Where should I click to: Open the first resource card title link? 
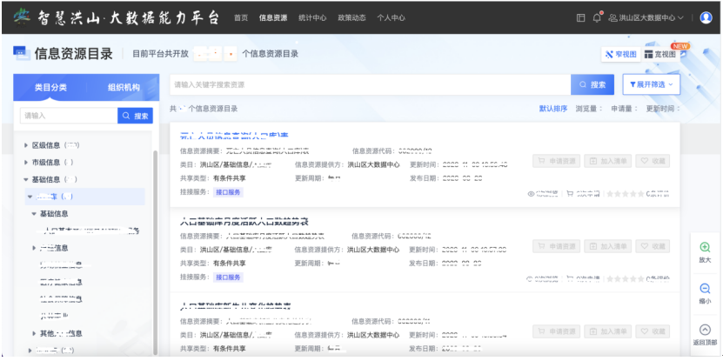pos(234,136)
